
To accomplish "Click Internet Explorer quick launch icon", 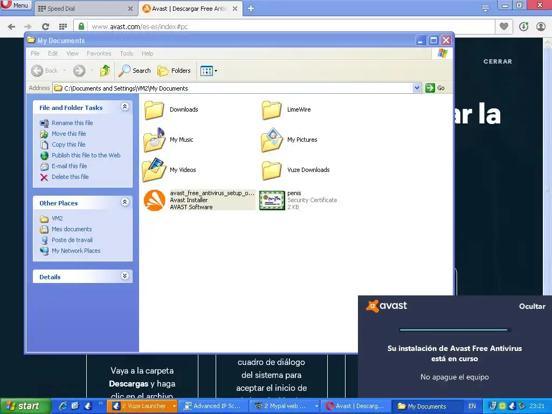I will [63, 406].
